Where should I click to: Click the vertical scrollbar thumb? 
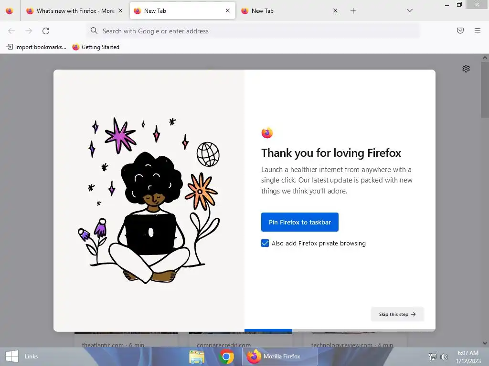click(x=485, y=90)
